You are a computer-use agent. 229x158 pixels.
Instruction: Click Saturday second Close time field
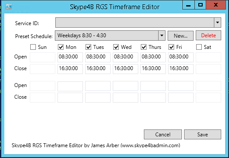click(208, 97)
